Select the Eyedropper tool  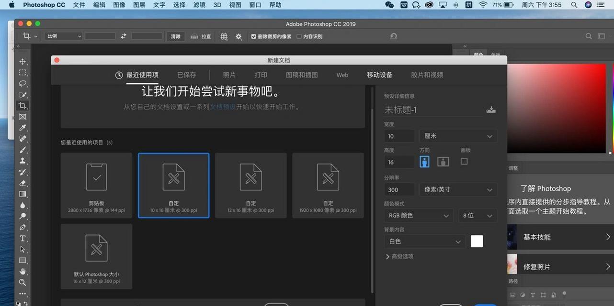click(23, 128)
